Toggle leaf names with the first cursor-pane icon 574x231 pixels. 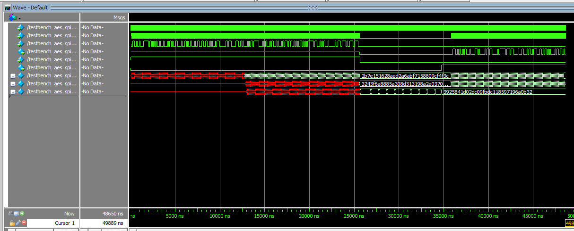(11, 214)
